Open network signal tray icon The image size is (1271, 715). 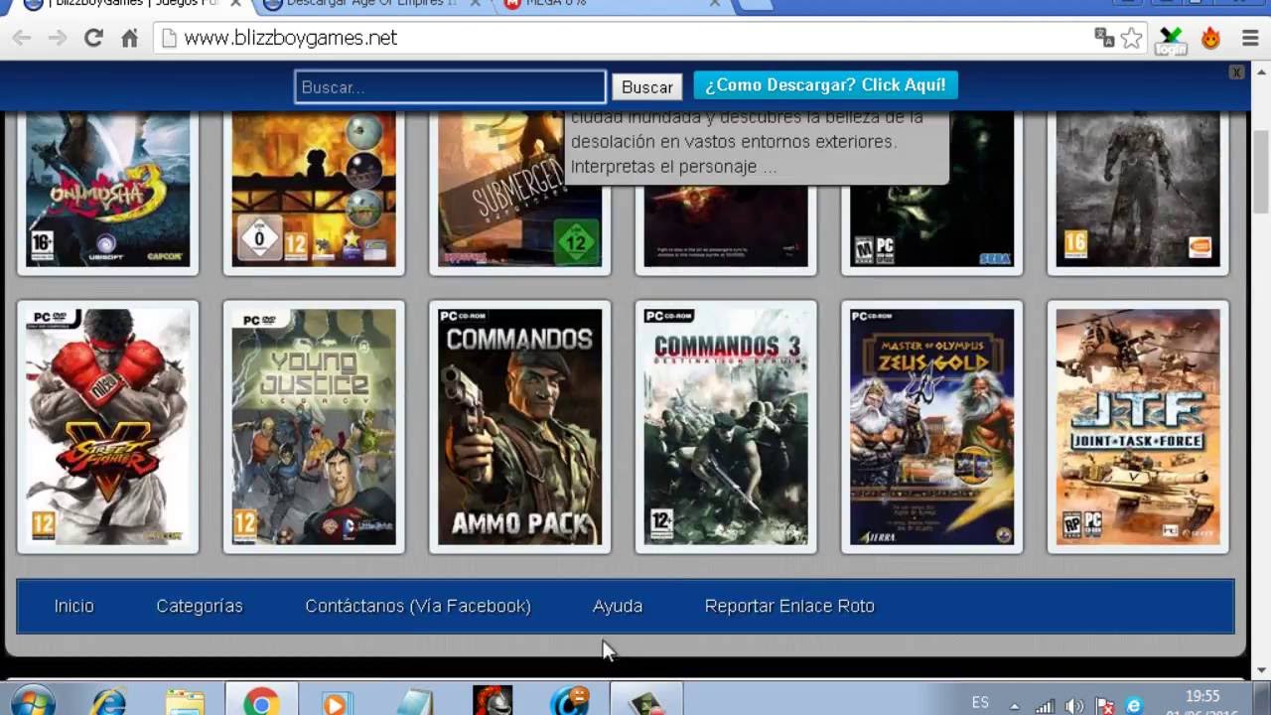[x=1045, y=706]
